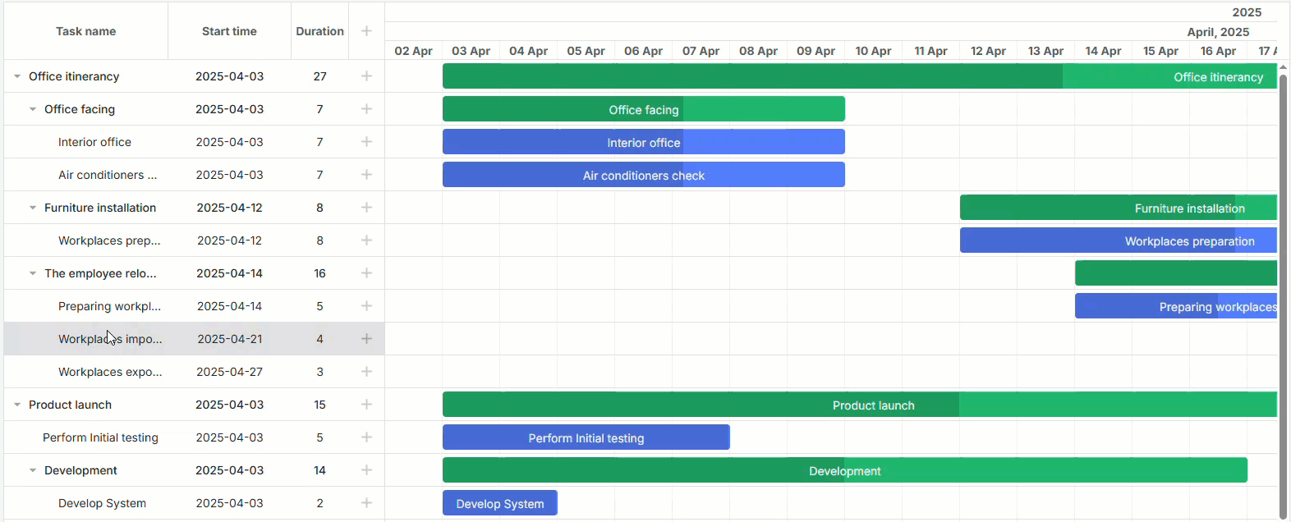Sort by the Duration column header
The height and width of the screenshot is (522, 1291).
tap(320, 31)
